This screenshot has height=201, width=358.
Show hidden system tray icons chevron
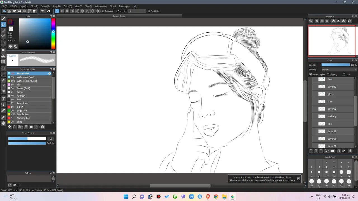tap(312, 197)
